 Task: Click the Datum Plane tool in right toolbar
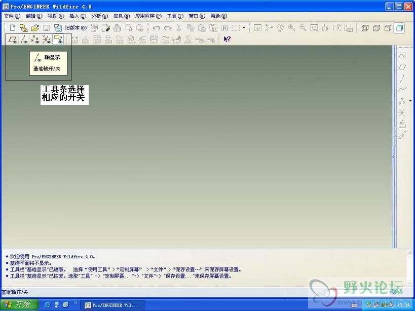[402, 67]
